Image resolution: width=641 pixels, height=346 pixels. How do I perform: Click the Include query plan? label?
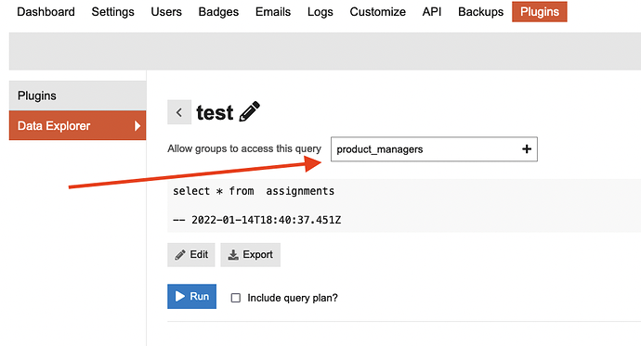pos(293,298)
